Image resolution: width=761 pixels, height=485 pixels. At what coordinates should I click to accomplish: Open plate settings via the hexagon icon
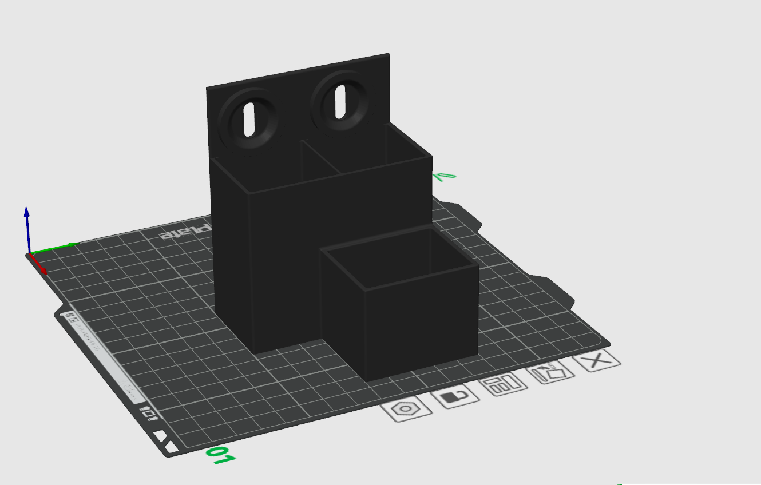(x=406, y=410)
